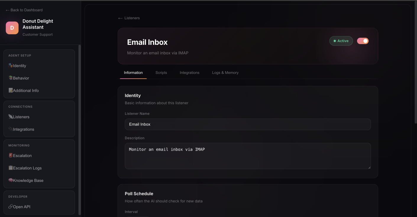
Task: Open Integrations via the tools icon in sidebar
Action: [x=10, y=129]
